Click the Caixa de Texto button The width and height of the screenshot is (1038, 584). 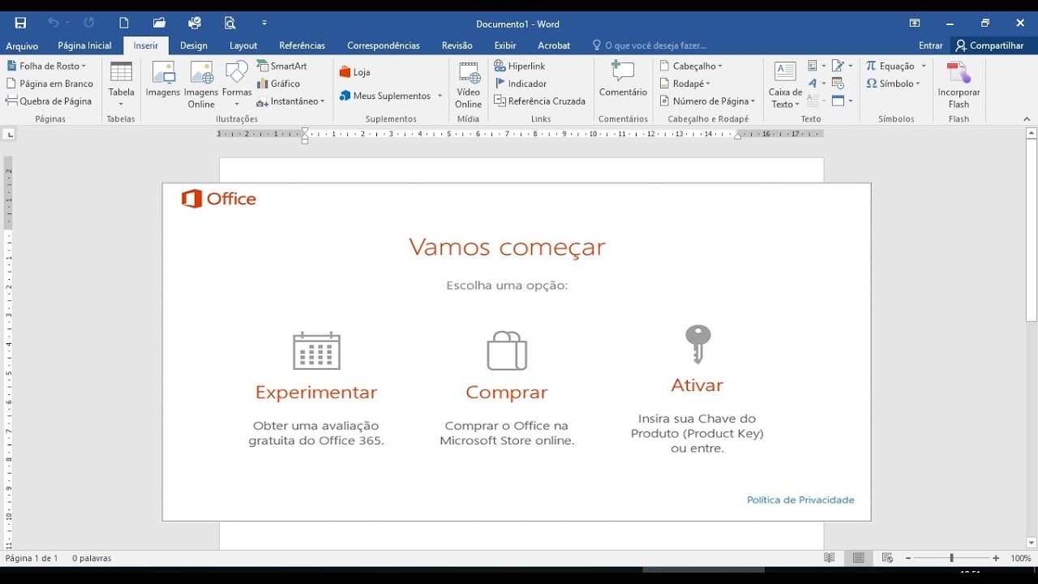click(785, 84)
